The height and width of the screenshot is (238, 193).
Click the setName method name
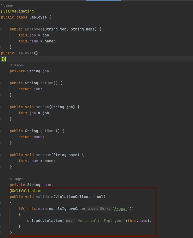[x=44, y=155]
